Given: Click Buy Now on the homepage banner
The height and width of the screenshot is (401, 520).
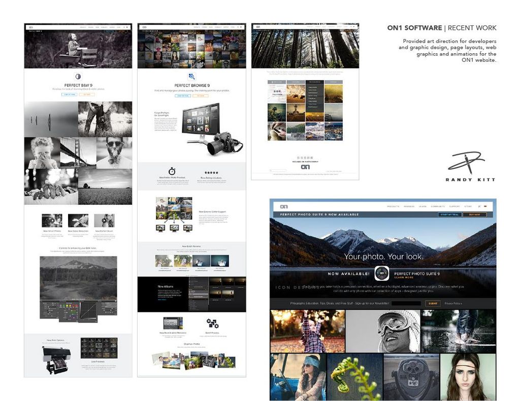Looking at the screenshot, I should pos(475,214).
